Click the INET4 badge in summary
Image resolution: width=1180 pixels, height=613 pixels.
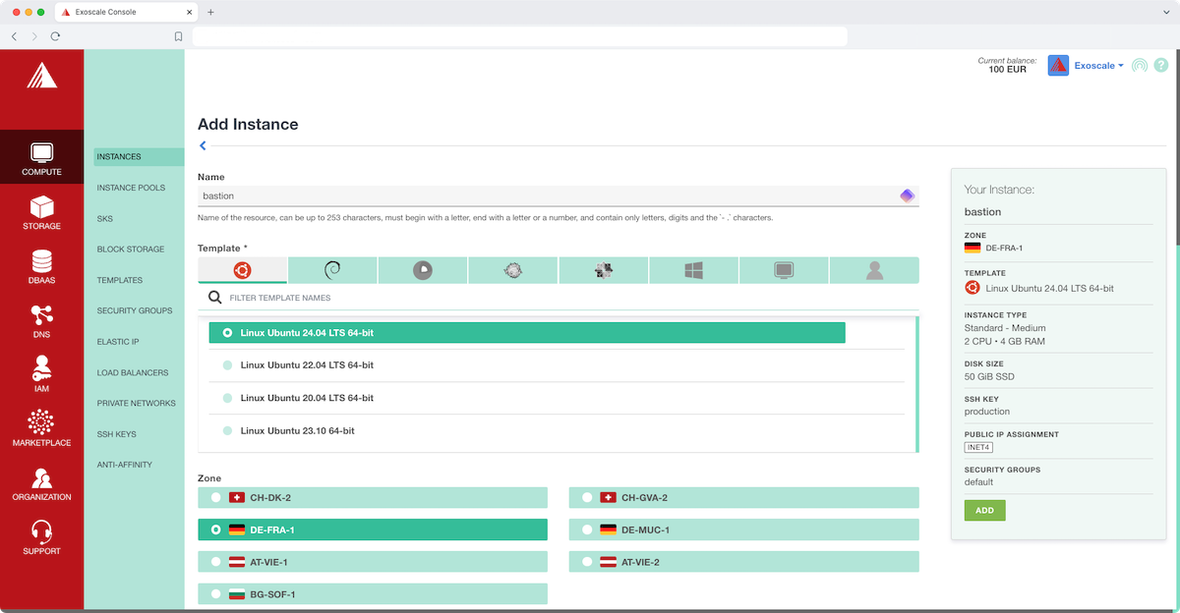point(978,447)
